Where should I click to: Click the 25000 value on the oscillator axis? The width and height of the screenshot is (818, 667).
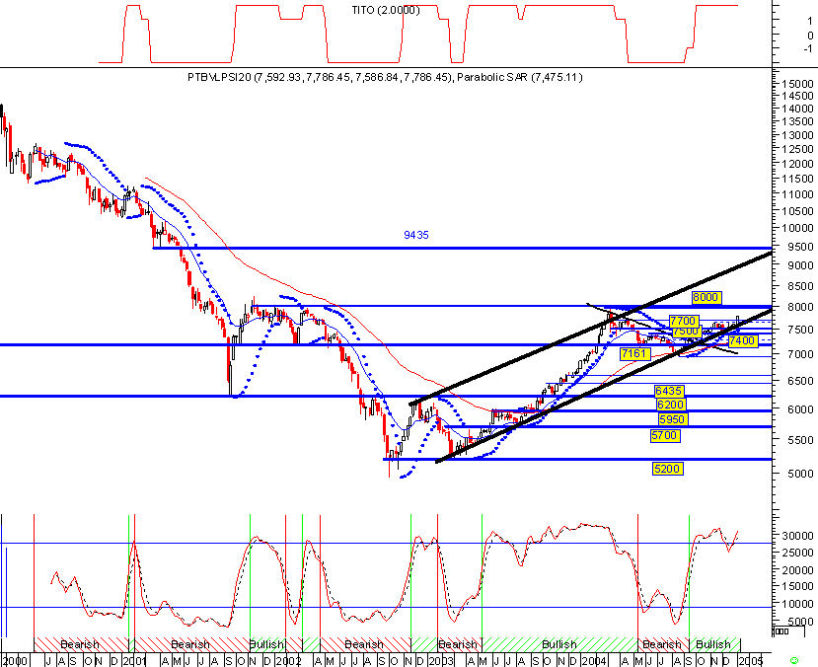(x=798, y=553)
